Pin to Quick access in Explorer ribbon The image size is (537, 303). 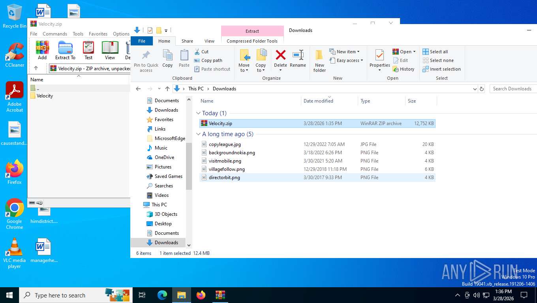click(x=146, y=61)
